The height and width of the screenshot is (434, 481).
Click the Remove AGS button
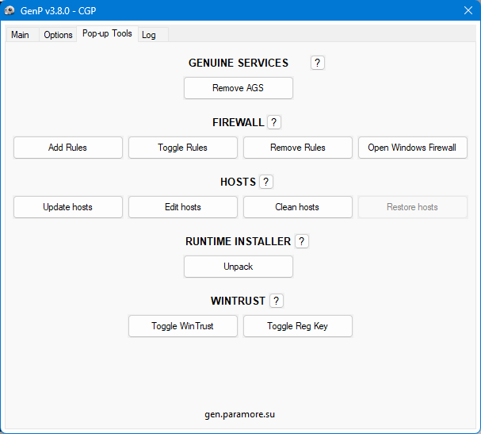tap(239, 88)
